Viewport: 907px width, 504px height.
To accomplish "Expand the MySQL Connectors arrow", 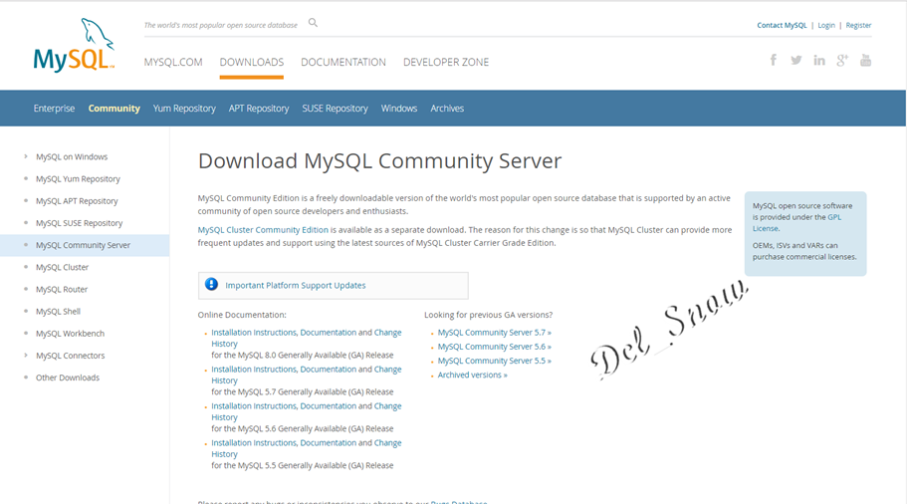I will point(26,356).
